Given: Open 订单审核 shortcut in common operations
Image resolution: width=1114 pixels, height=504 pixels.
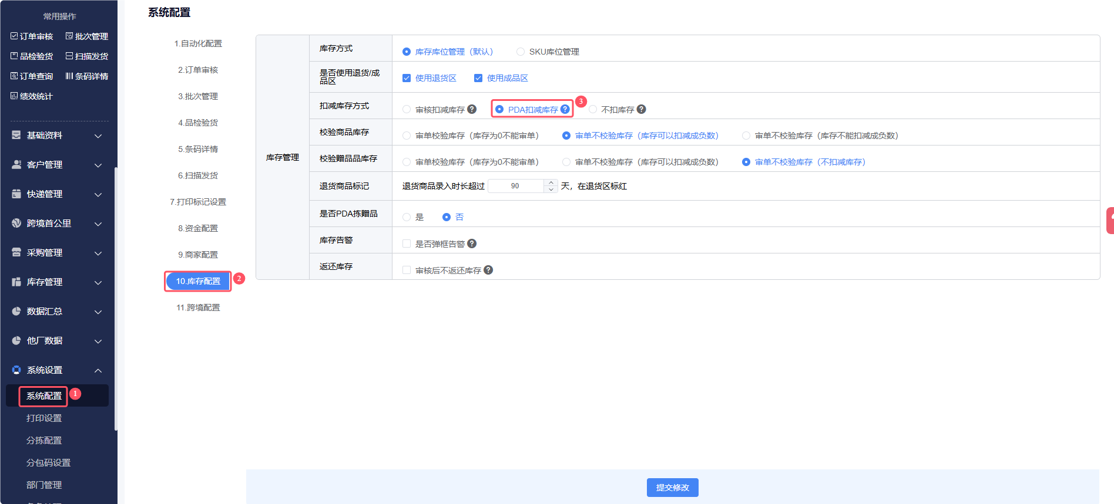Looking at the screenshot, I should pos(32,36).
